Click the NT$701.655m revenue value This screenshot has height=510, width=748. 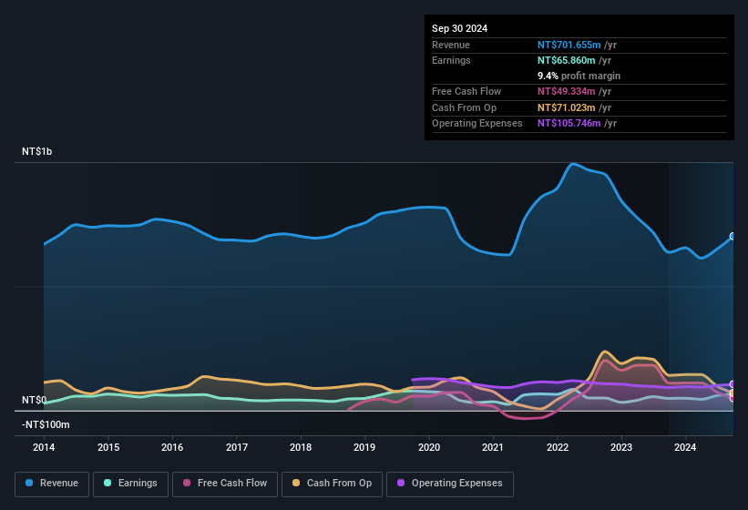pyautogui.click(x=569, y=45)
